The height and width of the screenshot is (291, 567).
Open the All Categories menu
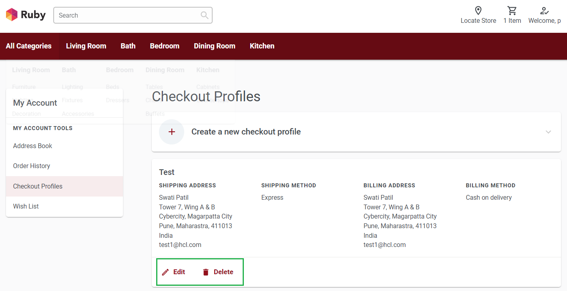pyautogui.click(x=29, y=46)
